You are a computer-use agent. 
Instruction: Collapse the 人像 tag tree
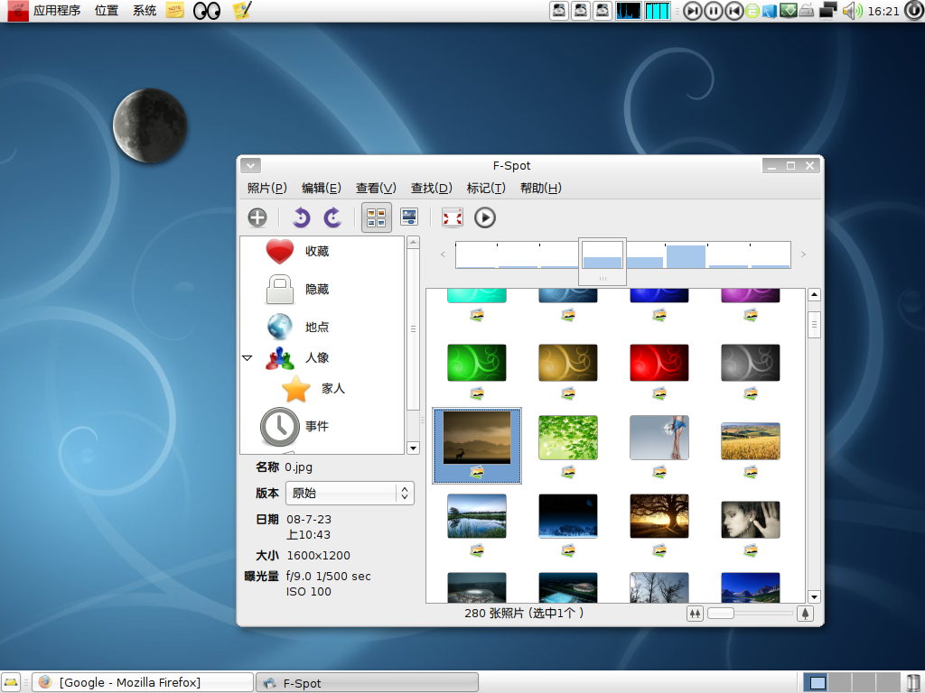(248, 357)
